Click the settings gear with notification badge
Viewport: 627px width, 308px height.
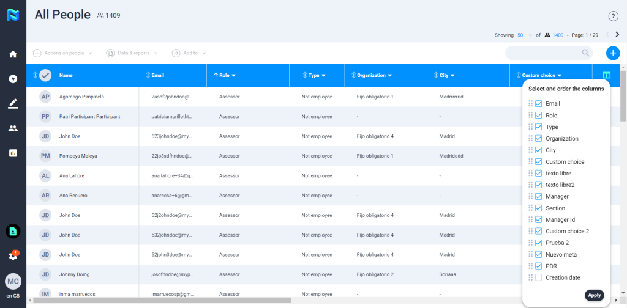click(x=13, y=256)
